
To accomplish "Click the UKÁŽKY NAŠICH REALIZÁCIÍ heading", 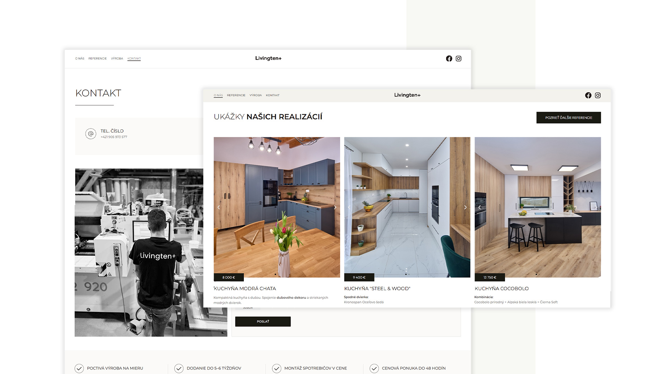I will (x=268, y=117).
